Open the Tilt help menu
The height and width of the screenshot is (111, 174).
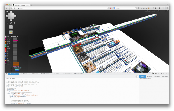158,11
